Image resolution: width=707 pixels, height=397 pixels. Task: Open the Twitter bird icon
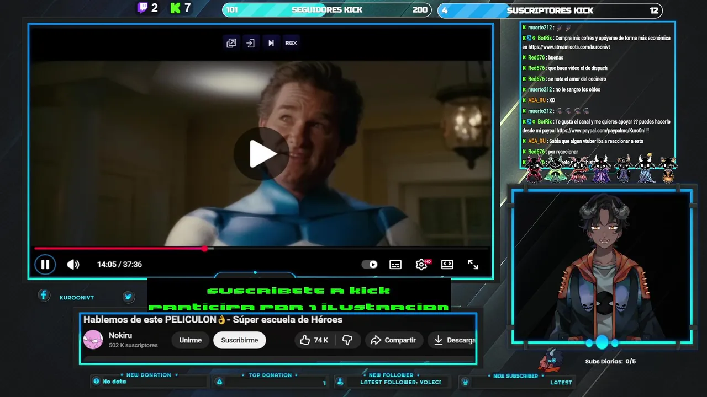click(128, 297)
